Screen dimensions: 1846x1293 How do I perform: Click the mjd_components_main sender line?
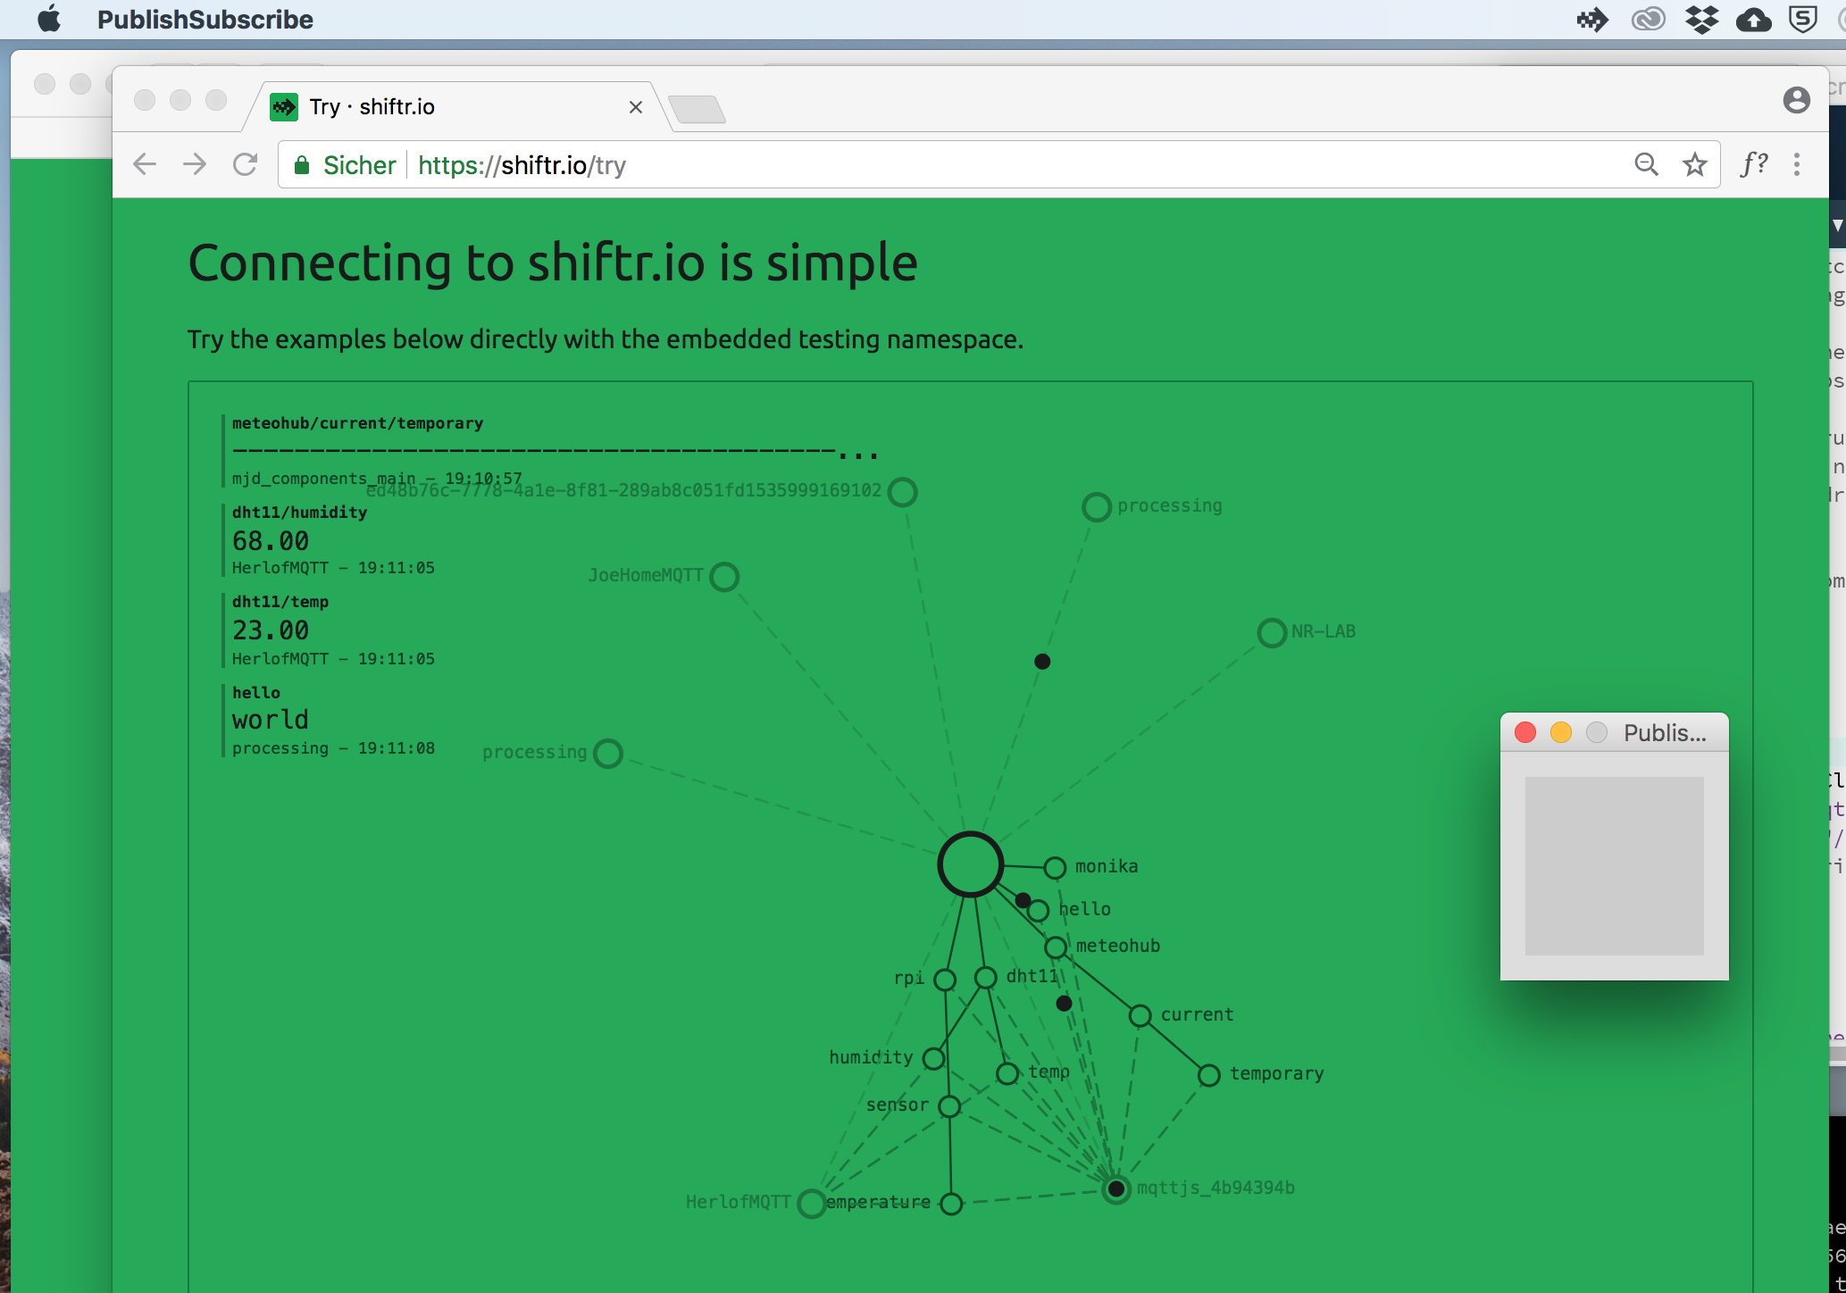[x=376, y=479]
